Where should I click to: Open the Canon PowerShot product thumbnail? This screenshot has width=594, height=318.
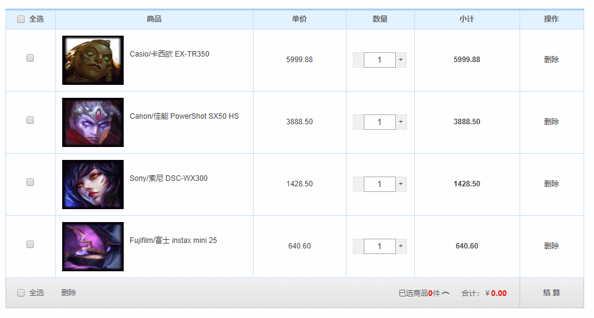tap(93, 122)
